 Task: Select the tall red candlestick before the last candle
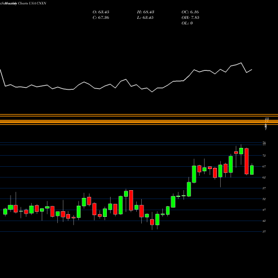tap(246, 161)
